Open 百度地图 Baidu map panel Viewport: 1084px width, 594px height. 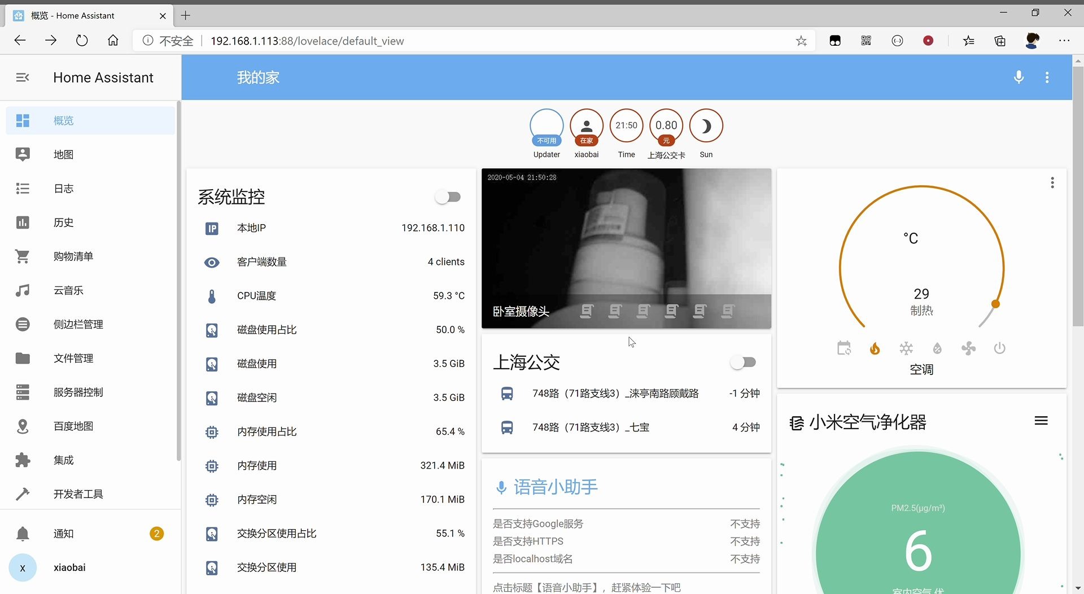[90, 426]
